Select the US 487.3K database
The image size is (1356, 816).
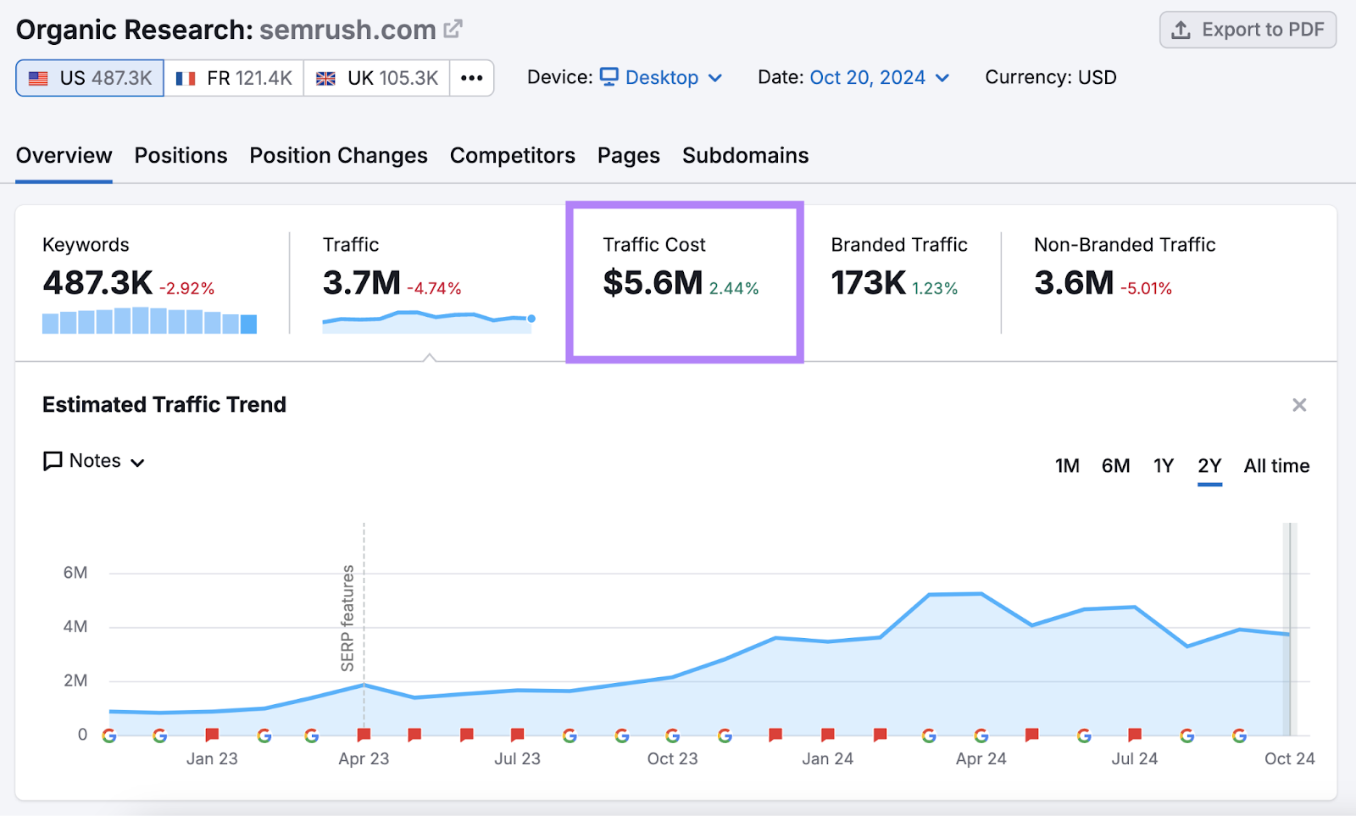90,78
